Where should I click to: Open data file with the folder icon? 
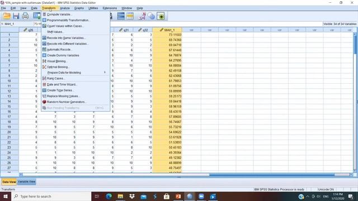(x=7, y=16)
